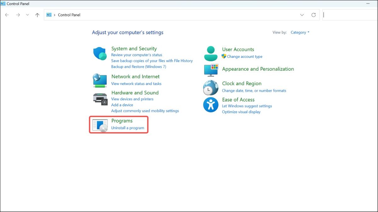Open User Accounts category
The image size is (378, 212).
pyautogui.click(x=238, y=50)
